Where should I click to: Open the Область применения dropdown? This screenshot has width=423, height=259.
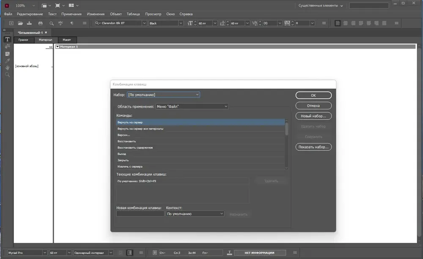click(x=192, y=106)
